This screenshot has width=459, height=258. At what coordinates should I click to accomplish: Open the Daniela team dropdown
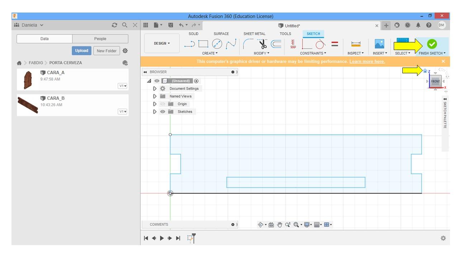click(x=29, y=25)
